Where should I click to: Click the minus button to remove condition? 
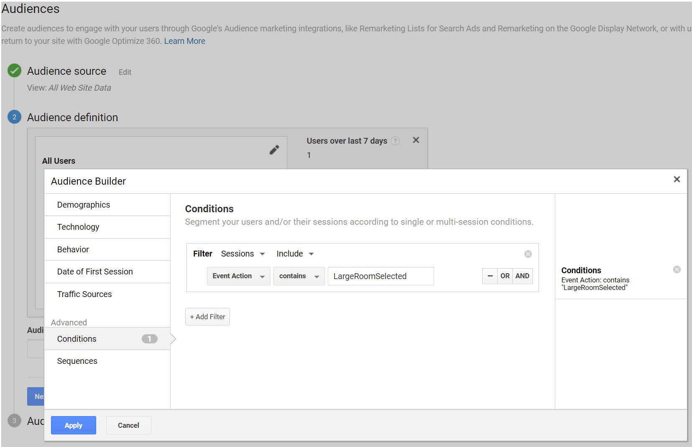pos(490,276)
